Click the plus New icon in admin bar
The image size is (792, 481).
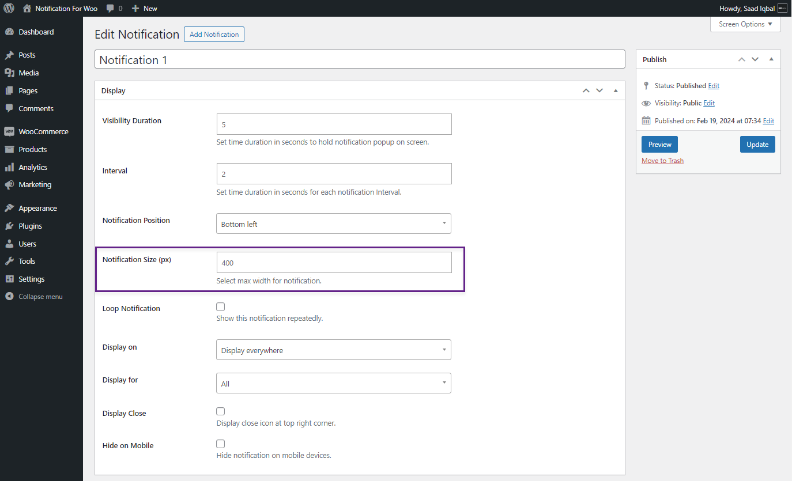click(135, 9)
